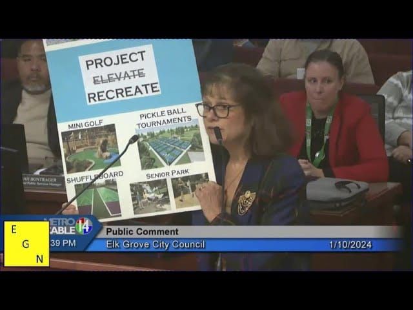Click the Metro Cable 14 logo
The width and height of the screenshot is (413, 310).
pyautogui.click(x=69, y=226)
